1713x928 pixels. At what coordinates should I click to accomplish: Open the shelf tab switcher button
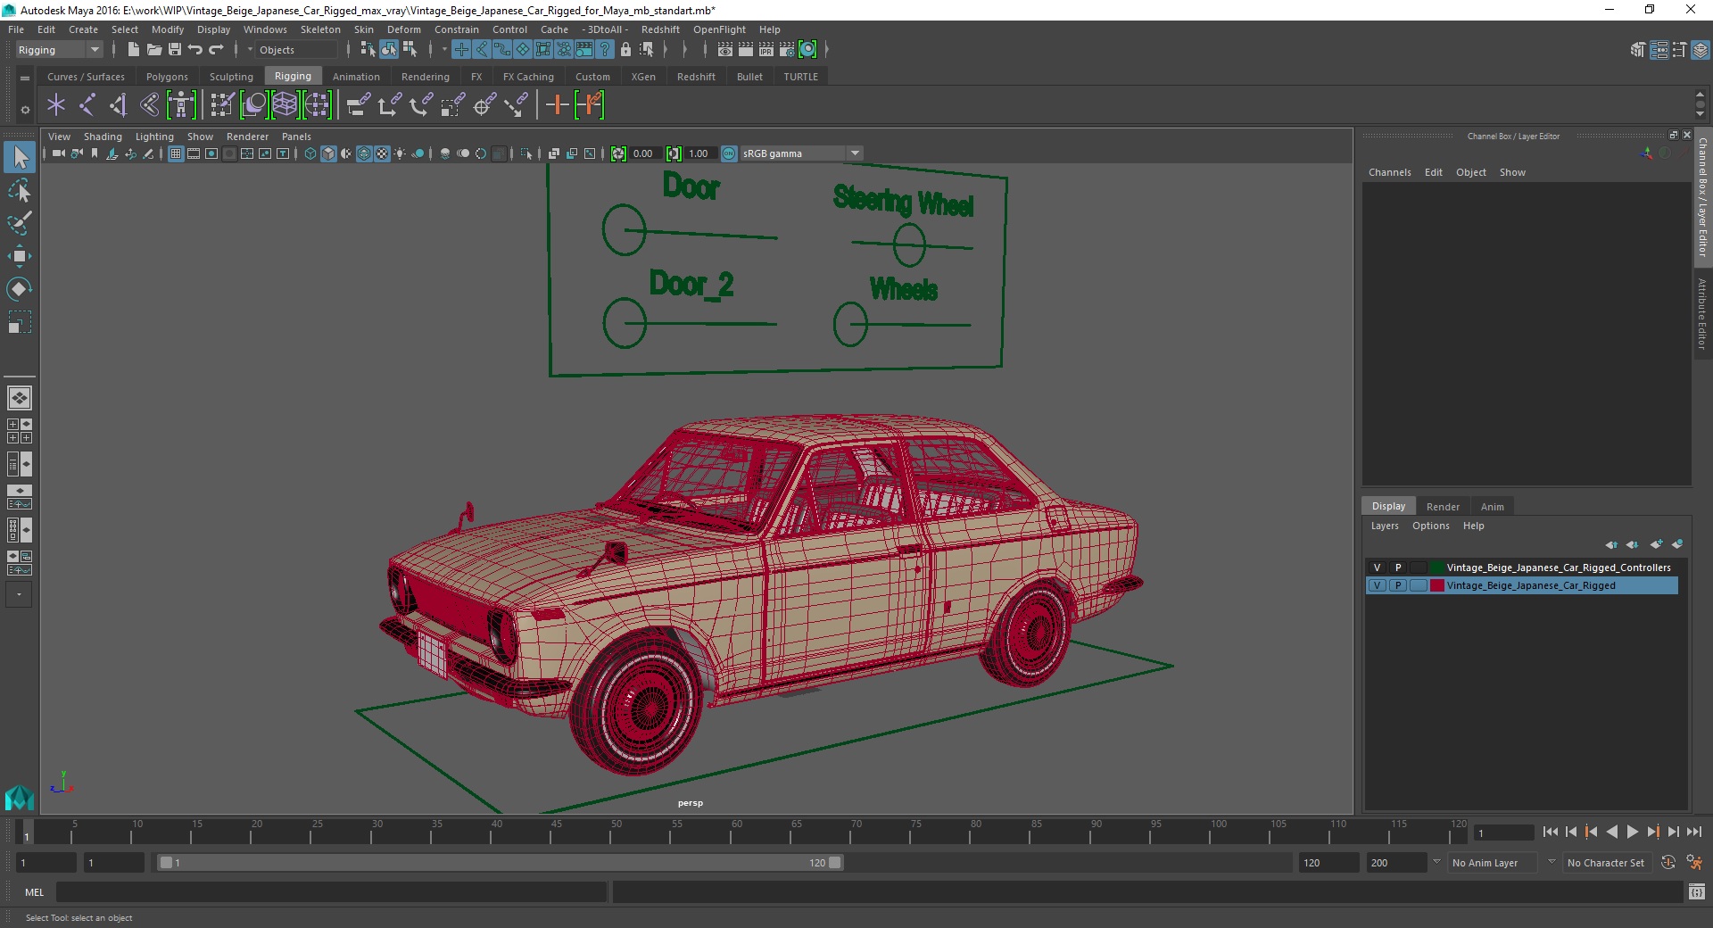pyautogui.click(x=25, y=78)
